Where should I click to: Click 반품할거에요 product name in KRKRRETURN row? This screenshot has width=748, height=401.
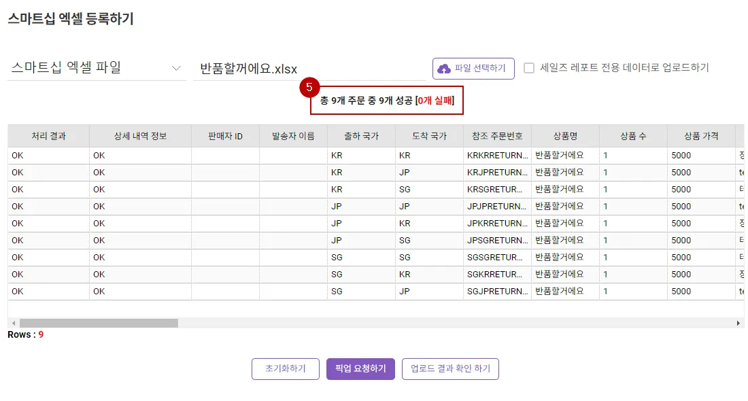point(565,156)
